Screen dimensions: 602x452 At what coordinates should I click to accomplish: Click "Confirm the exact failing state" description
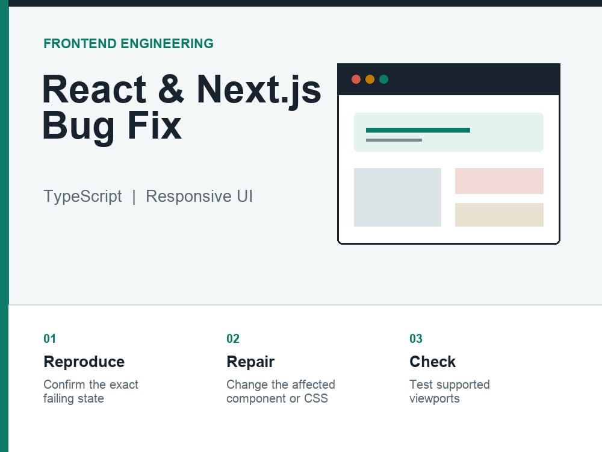(91, 391)
